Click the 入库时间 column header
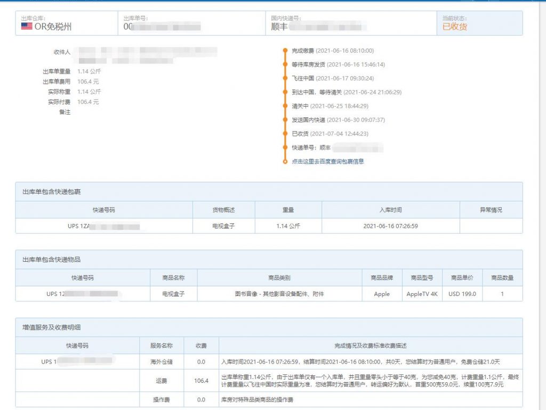 point(390,210)
